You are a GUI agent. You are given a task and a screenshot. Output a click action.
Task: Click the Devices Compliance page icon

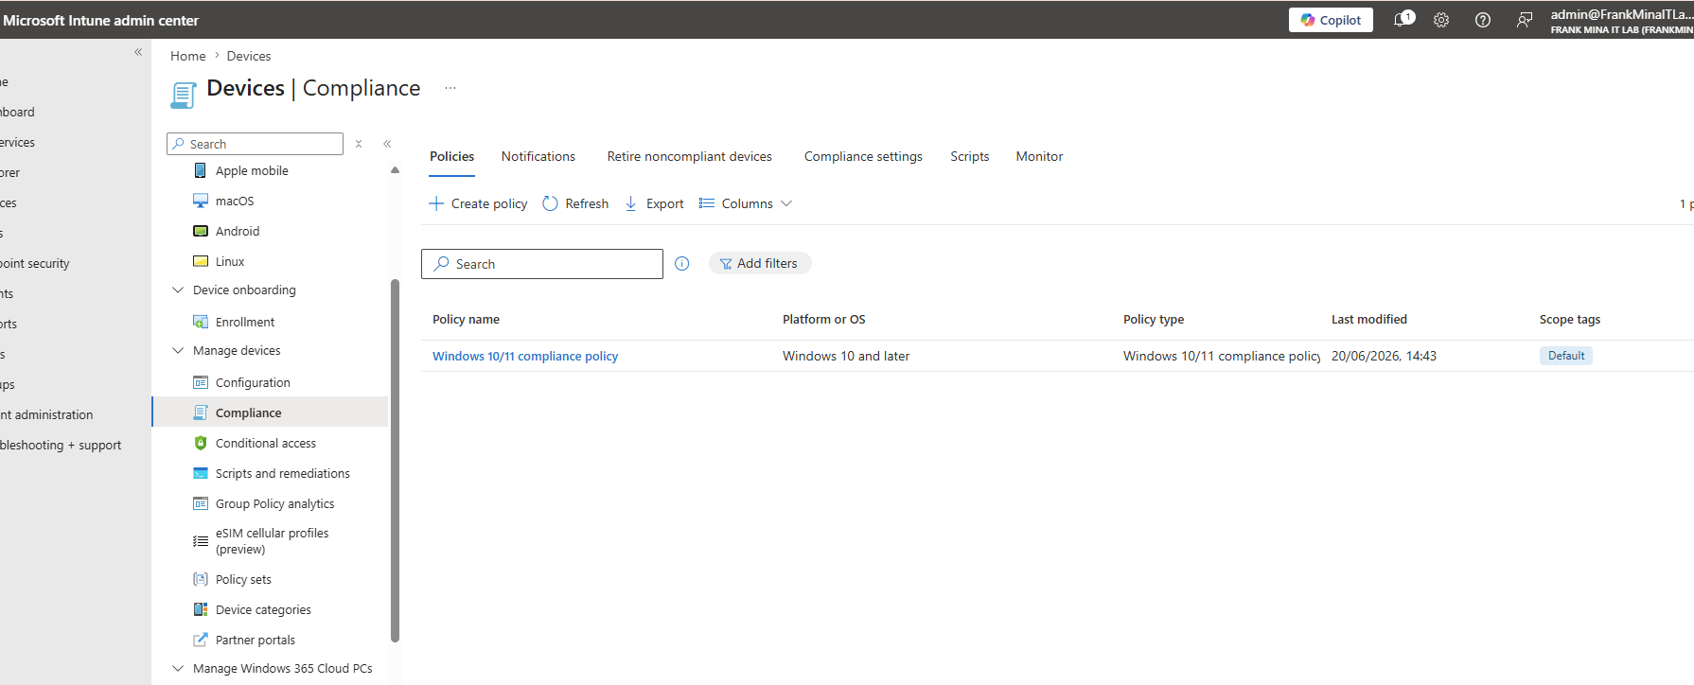pos(184,95)
